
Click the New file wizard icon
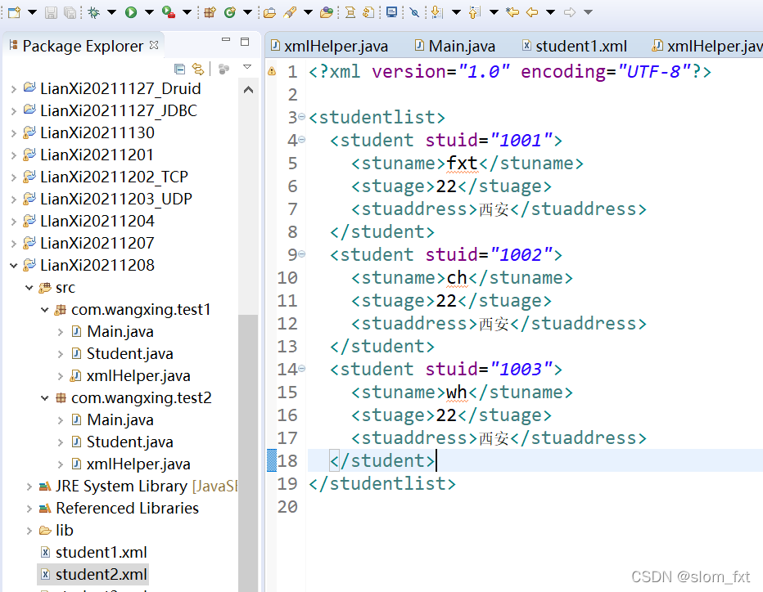click(14, 12)
